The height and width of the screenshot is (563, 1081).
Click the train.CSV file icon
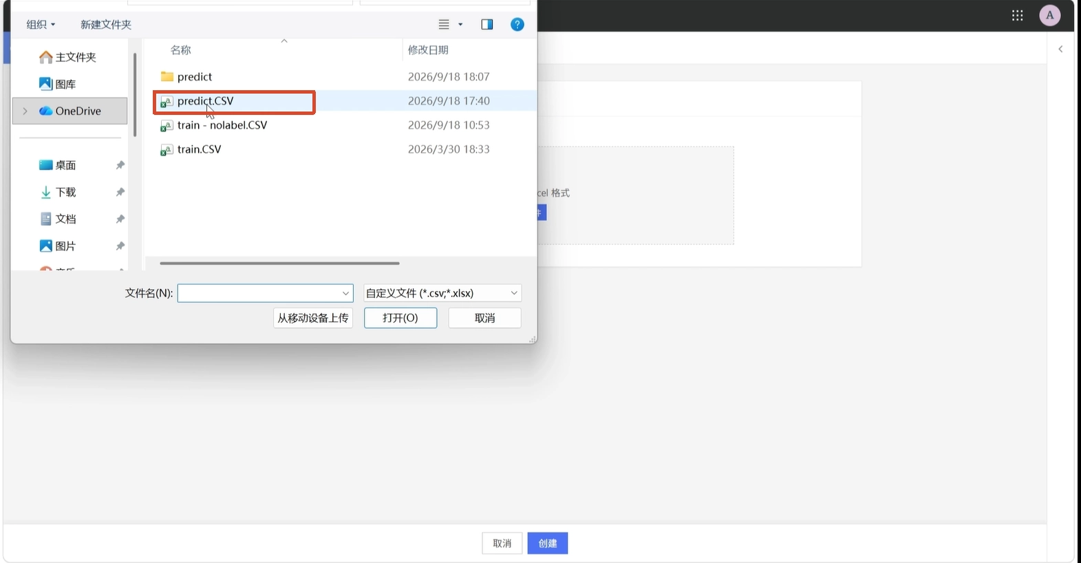[167, 149]
